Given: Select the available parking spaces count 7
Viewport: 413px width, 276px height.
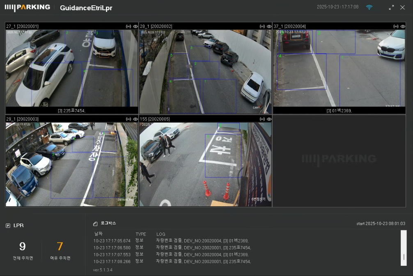Looking at the screenshot, I should coord(60,246).
